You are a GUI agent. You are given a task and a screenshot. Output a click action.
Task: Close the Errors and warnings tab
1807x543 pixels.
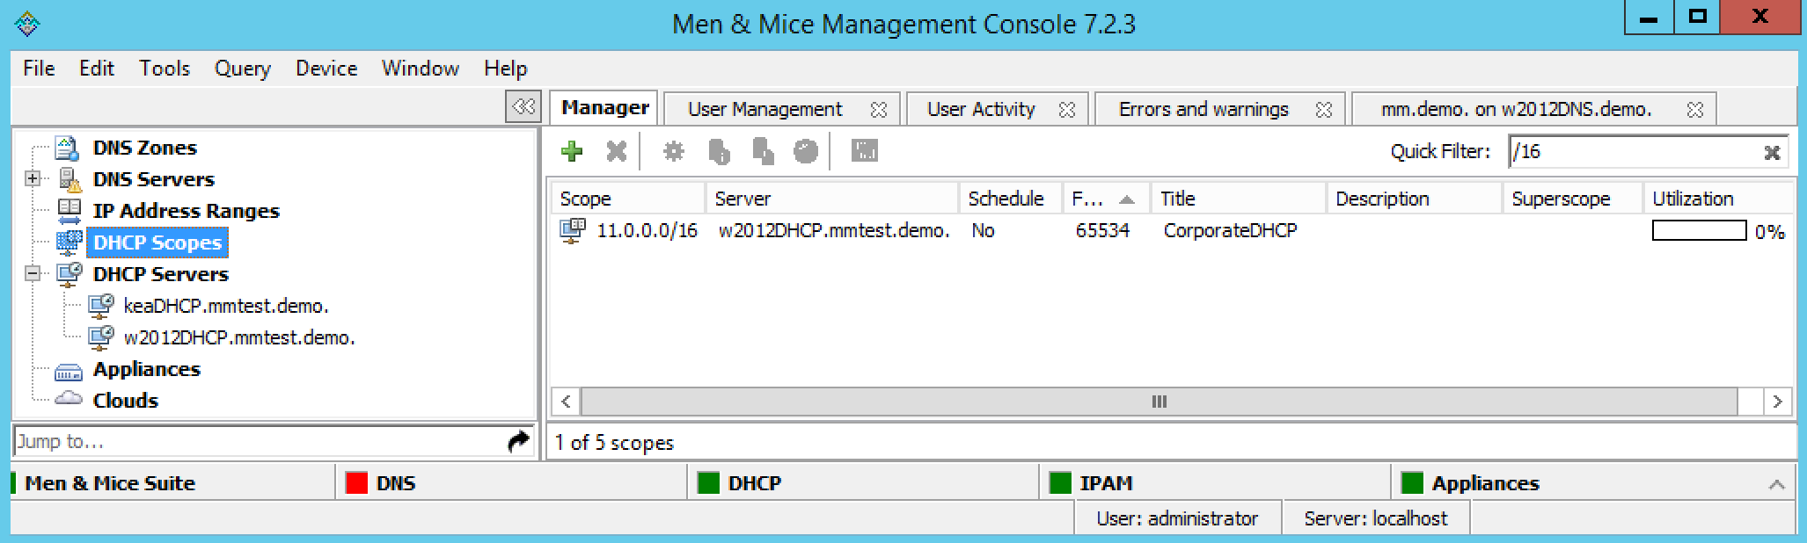(x=1323, y=110)
